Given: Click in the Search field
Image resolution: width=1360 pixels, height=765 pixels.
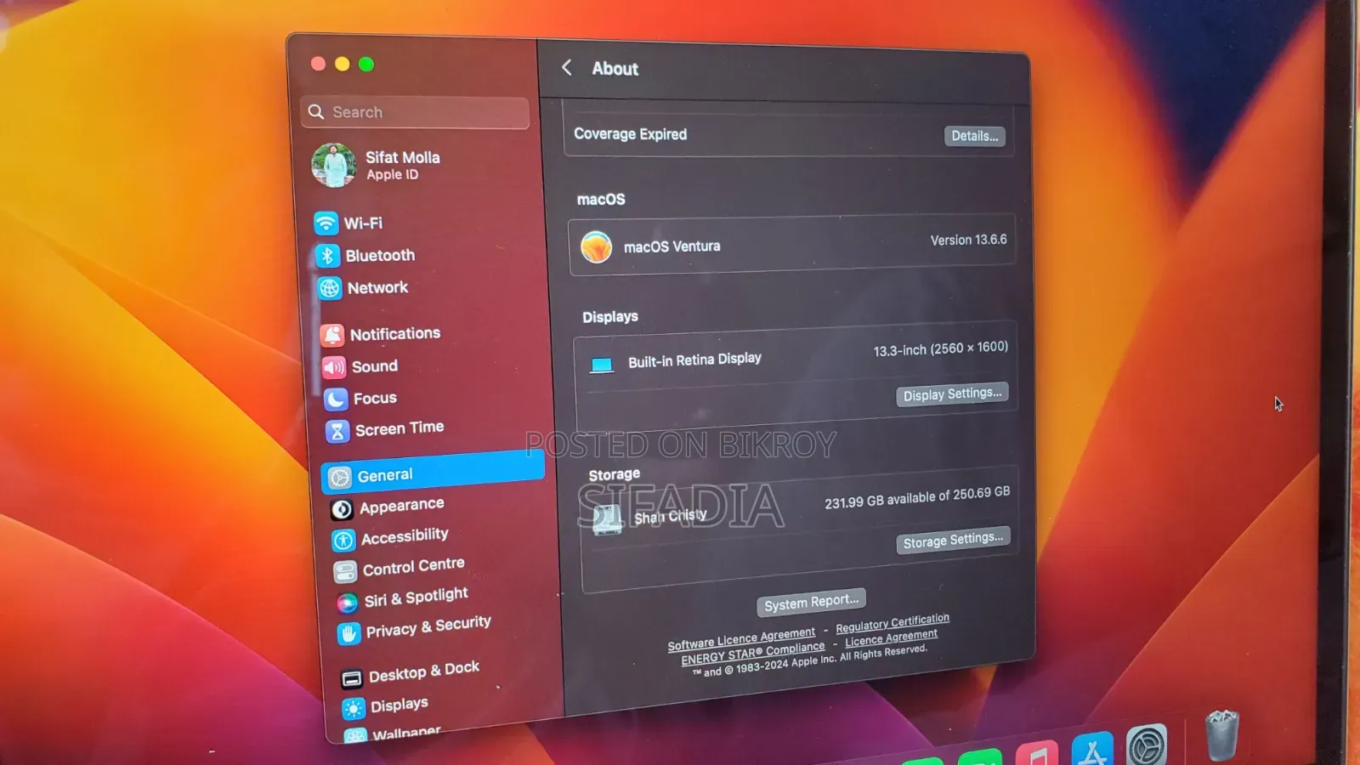Looking at the screenshot, I should click(415, 112).
